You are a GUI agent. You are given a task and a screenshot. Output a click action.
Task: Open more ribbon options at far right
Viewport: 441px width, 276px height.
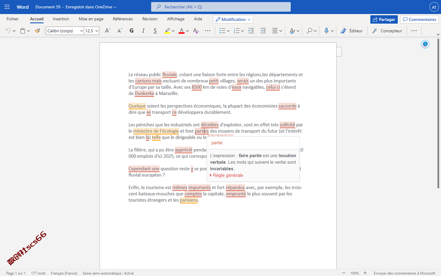pyautogui.click(x=414, y=31)
